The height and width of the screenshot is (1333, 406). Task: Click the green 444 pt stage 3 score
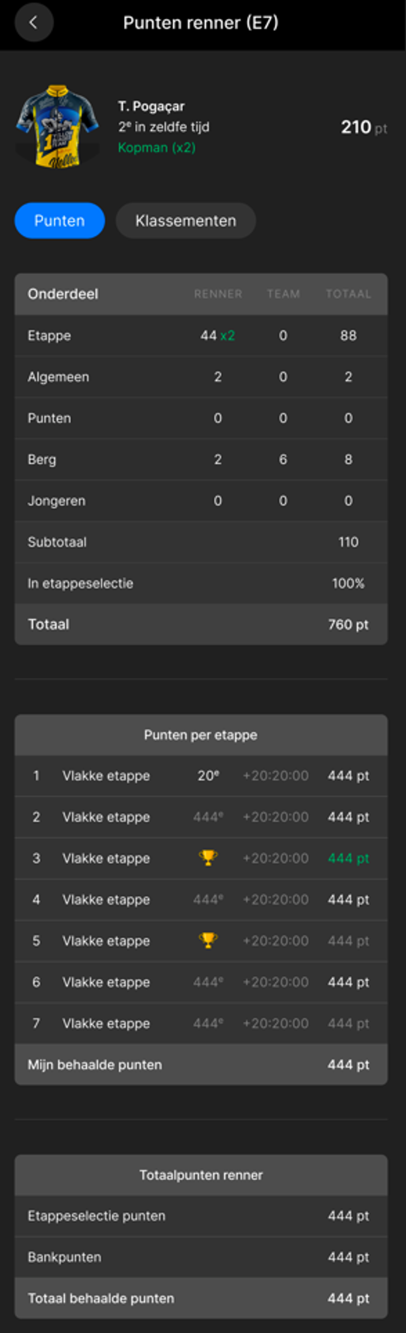348,858
